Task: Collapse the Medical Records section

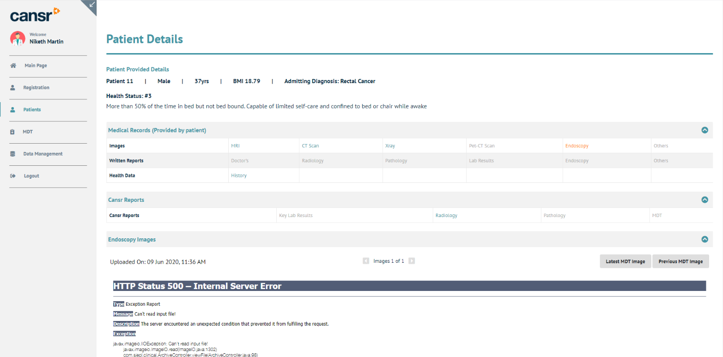Action: pyautogui.click(x=705, y=130)
